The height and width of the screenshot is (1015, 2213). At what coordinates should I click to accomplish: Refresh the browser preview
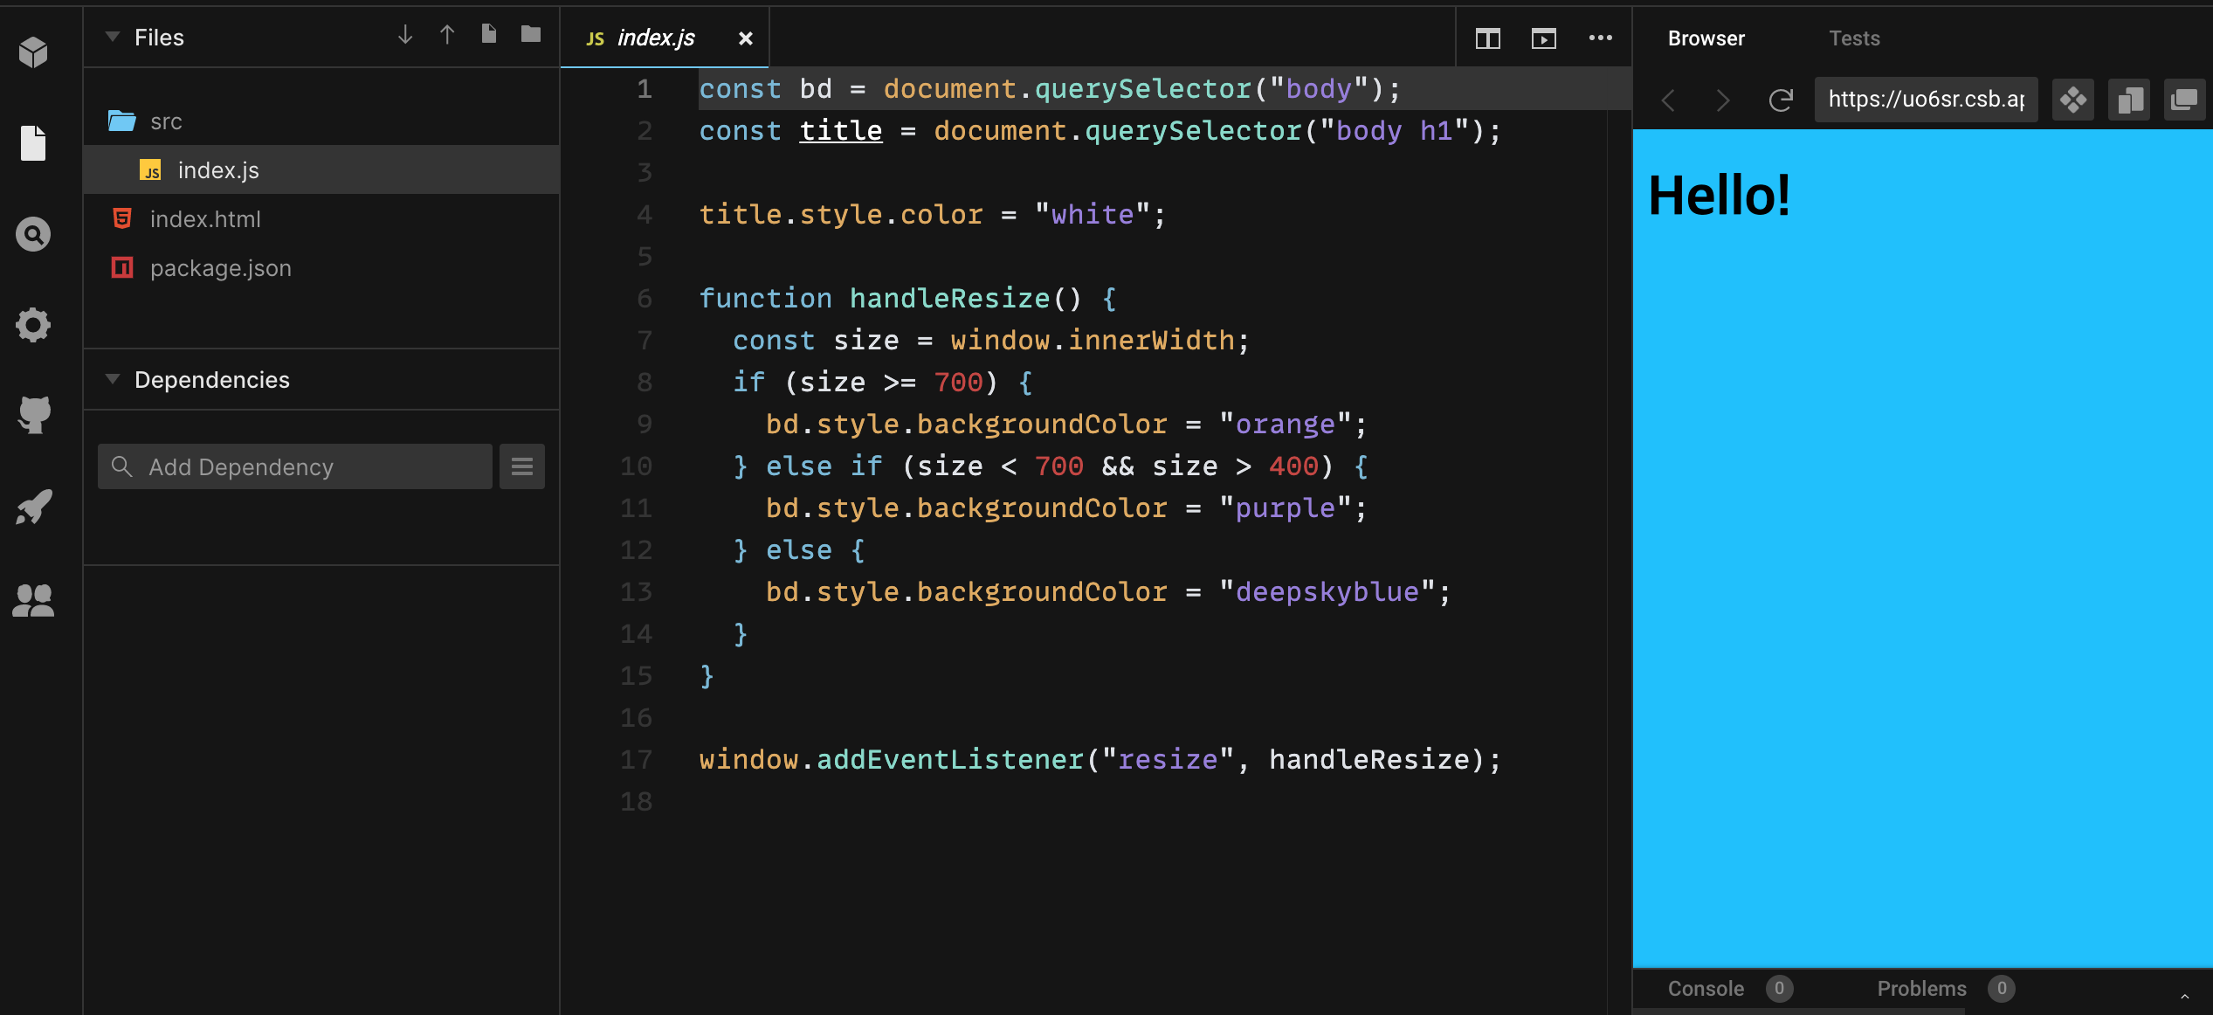[1781, 100]
